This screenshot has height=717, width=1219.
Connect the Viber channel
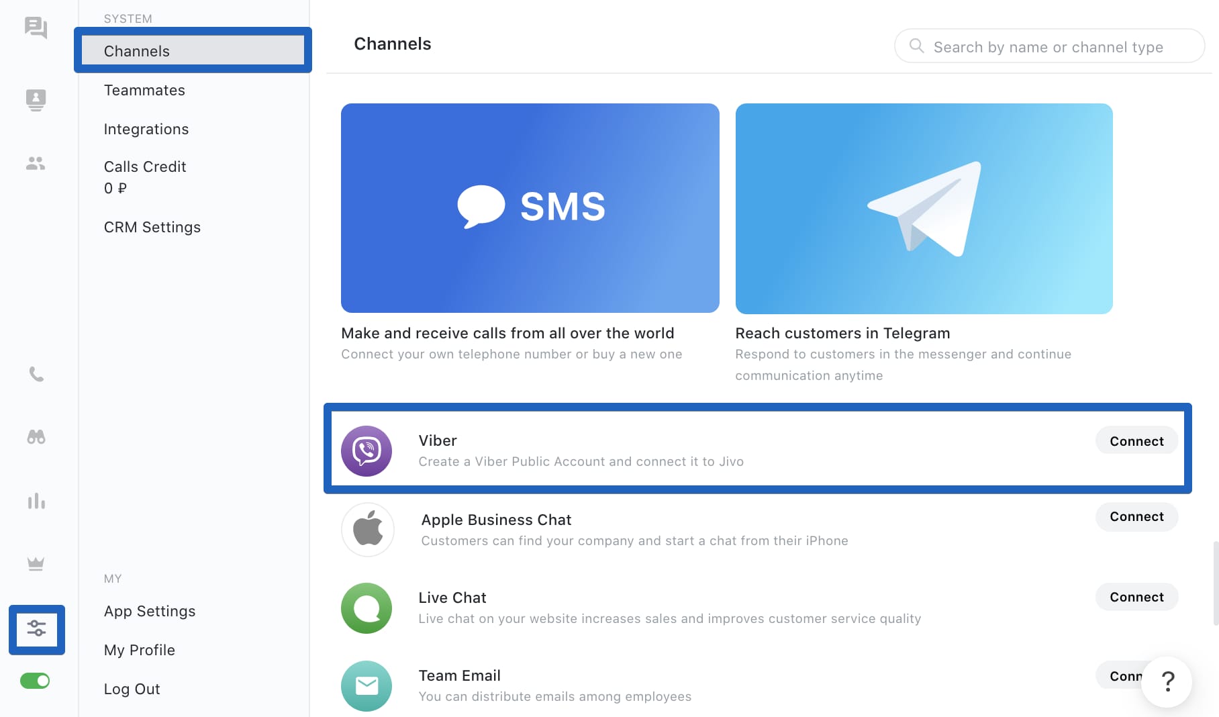[x=1136, y=441]
